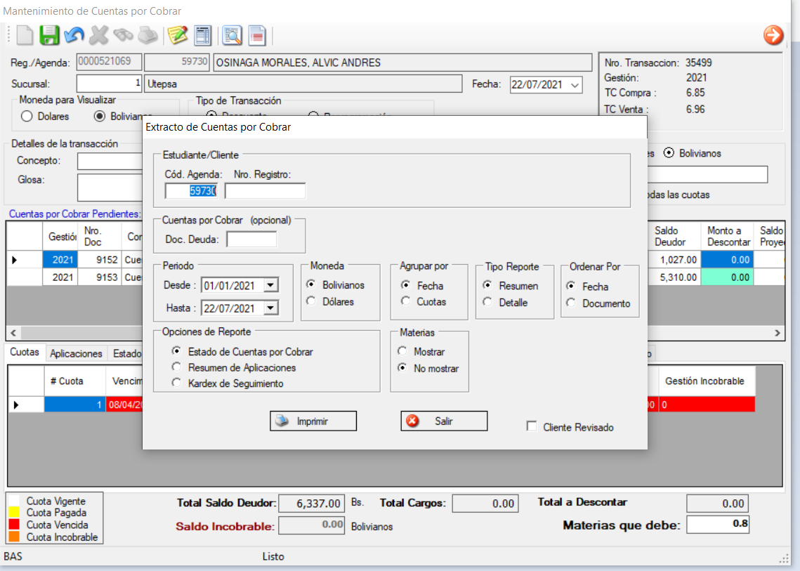Click the Nro. Registro input field
The height and width of the screenshot is (571, 800).
pyautogui.click(x=265, y=191)
